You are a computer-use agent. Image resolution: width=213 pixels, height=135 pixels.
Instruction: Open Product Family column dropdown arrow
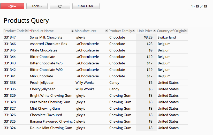click(134, 31)
